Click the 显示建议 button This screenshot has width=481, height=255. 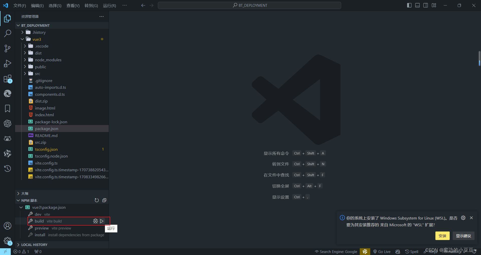[x=463, y=236]
